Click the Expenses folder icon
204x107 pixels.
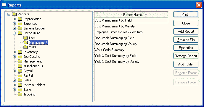pos(20,24)
